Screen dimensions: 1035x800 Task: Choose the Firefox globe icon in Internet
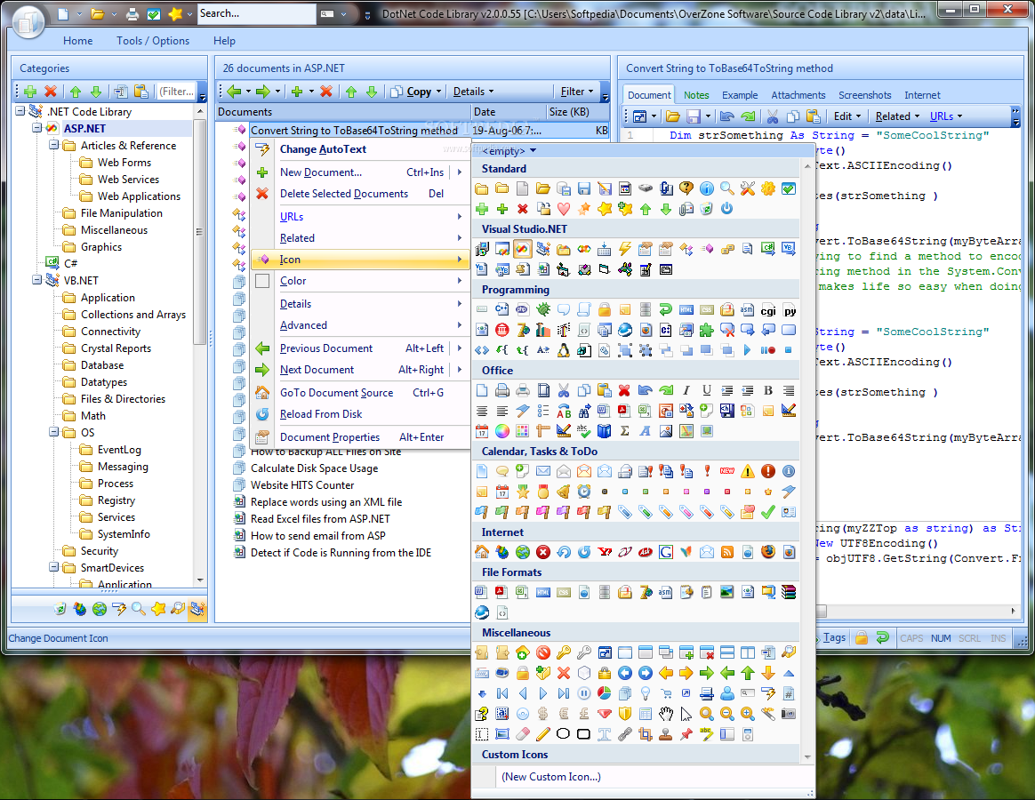pyautogui.click(x=767, y=552)
